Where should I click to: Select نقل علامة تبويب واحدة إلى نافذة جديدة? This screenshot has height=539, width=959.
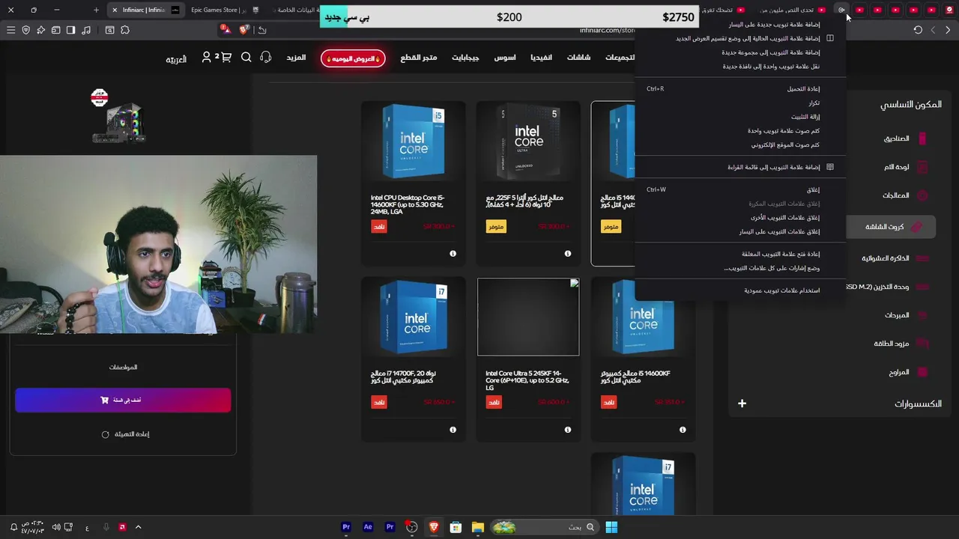[740, 66]
